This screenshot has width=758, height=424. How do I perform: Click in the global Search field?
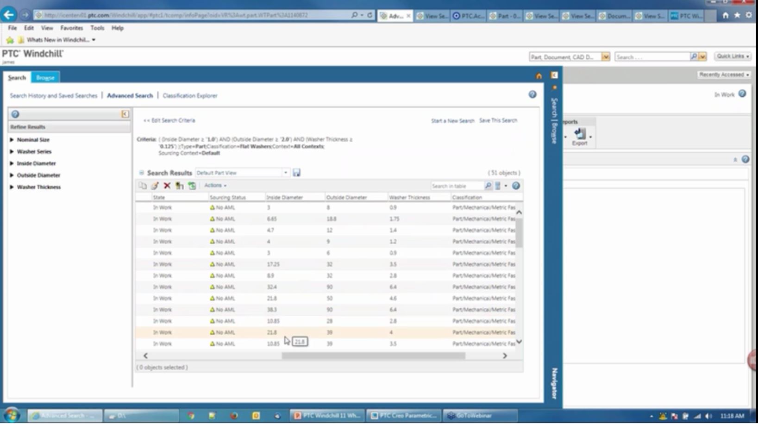coord(652,57)
